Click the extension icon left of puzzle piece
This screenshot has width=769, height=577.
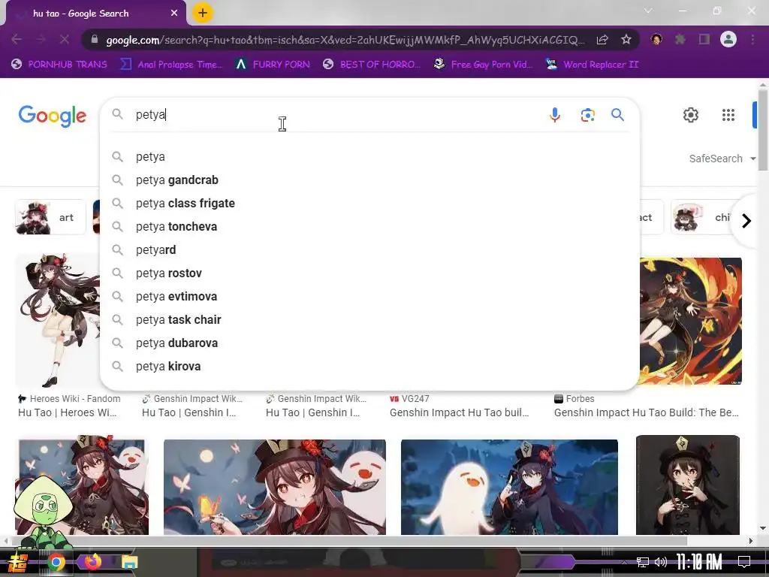(x=656, y=39)
